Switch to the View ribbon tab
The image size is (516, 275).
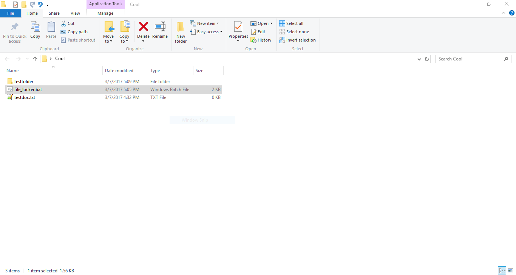(75, 13)
